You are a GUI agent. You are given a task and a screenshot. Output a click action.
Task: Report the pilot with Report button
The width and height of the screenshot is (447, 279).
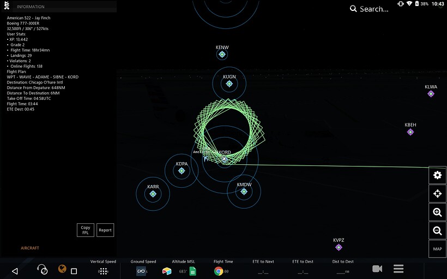pos(105,230)
